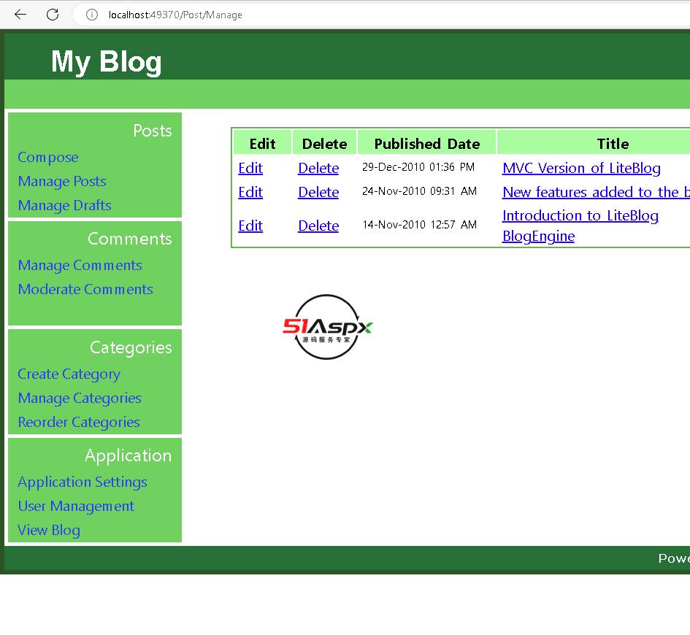Click the Title column header

point(613,144)
